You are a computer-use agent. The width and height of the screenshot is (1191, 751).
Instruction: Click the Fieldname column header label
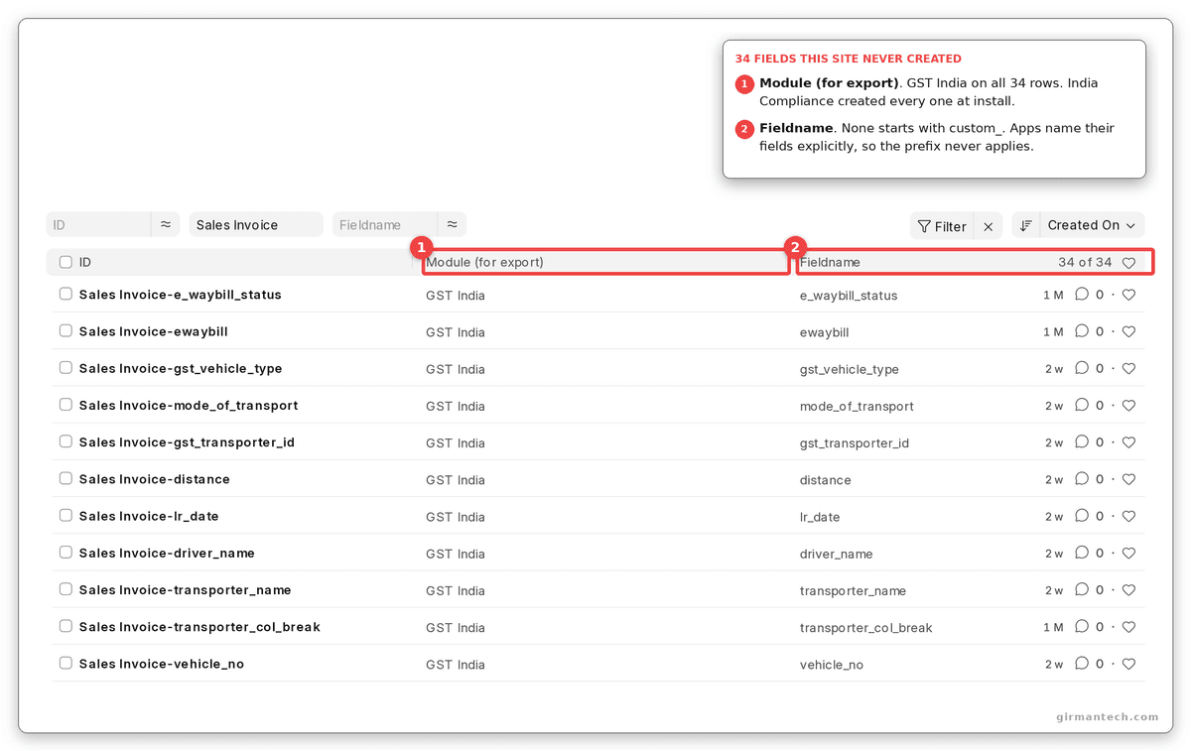[830, 263]
